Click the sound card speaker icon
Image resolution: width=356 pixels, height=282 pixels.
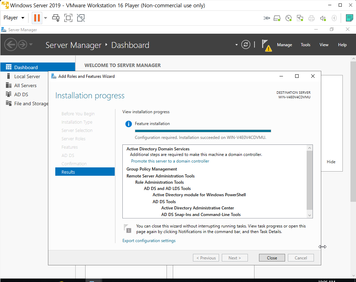point(323,18)
